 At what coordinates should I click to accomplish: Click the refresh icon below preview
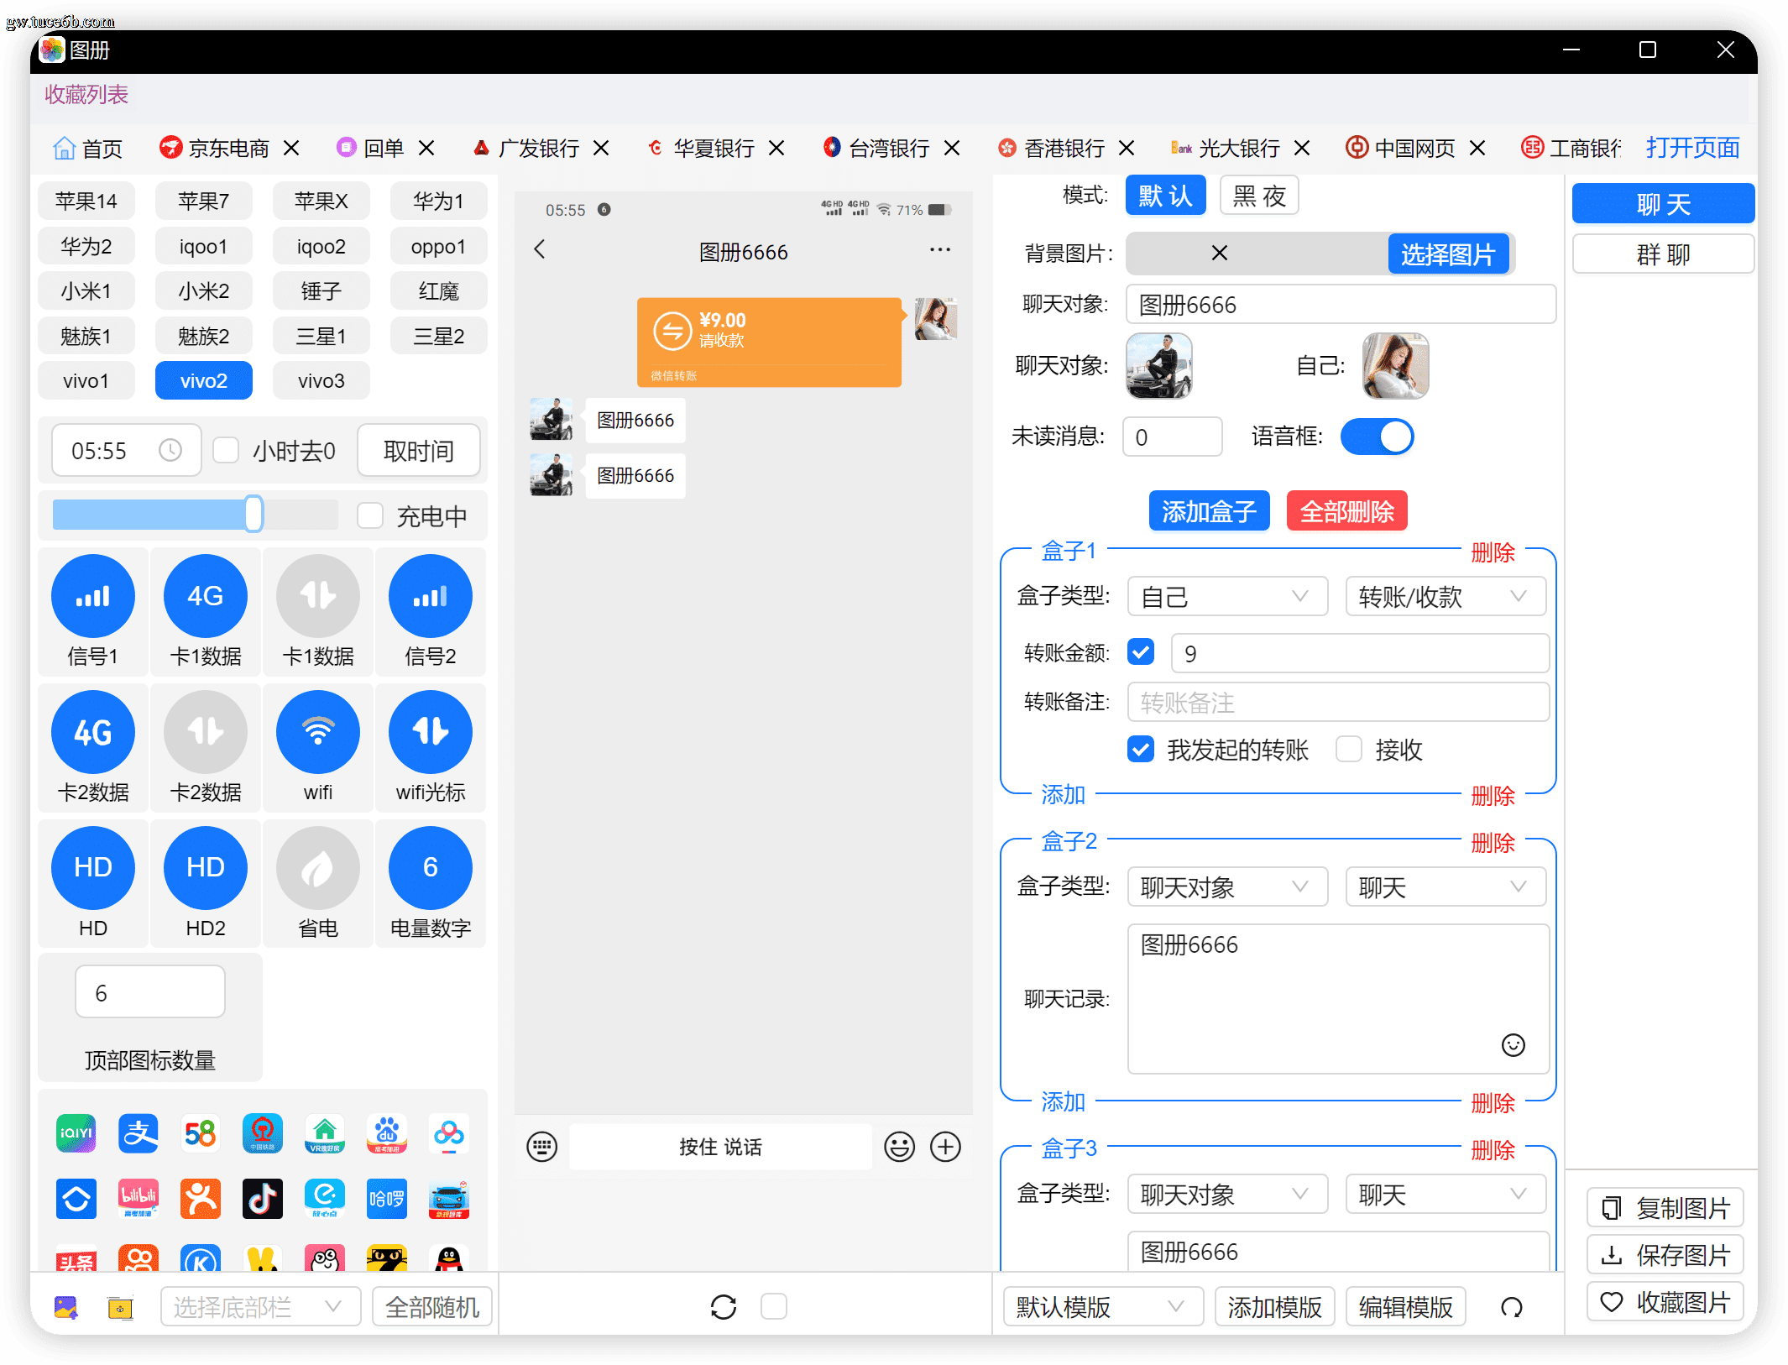pos(723,1306)
